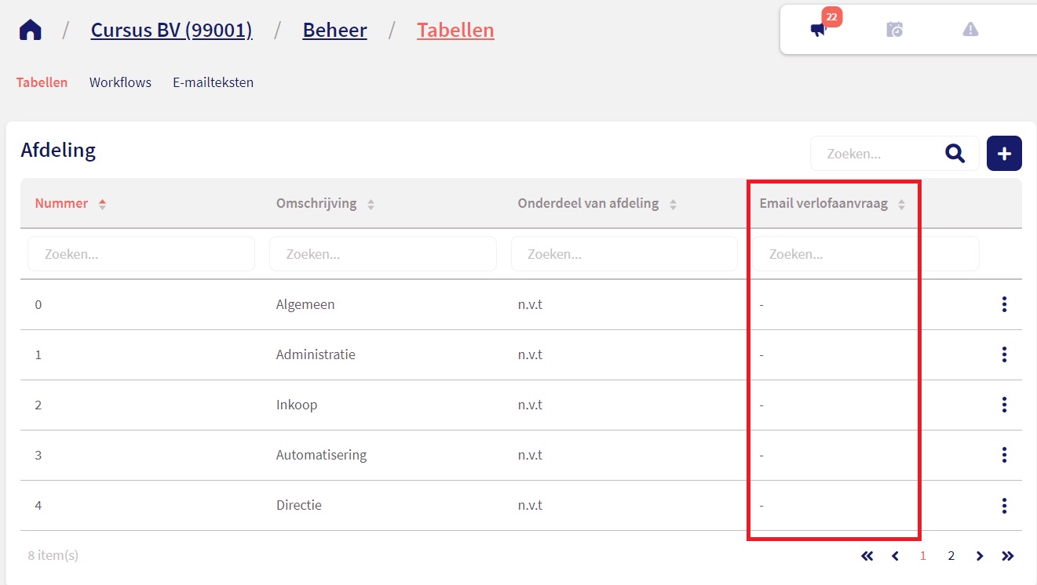Image resolution: width=1037 pixels, height=585 pixels.
Task: Switch to the Workflows tab
Action: (120, 82)
